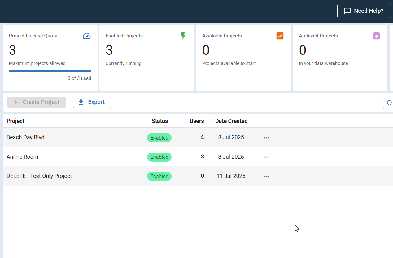Click the Enabled status badge for Beach Day Blvd

coord(159,138)
